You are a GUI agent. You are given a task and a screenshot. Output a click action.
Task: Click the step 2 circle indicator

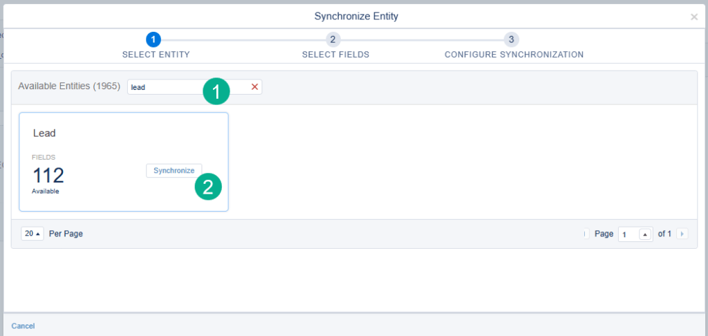pyautogui.click(x=333, y=39)
